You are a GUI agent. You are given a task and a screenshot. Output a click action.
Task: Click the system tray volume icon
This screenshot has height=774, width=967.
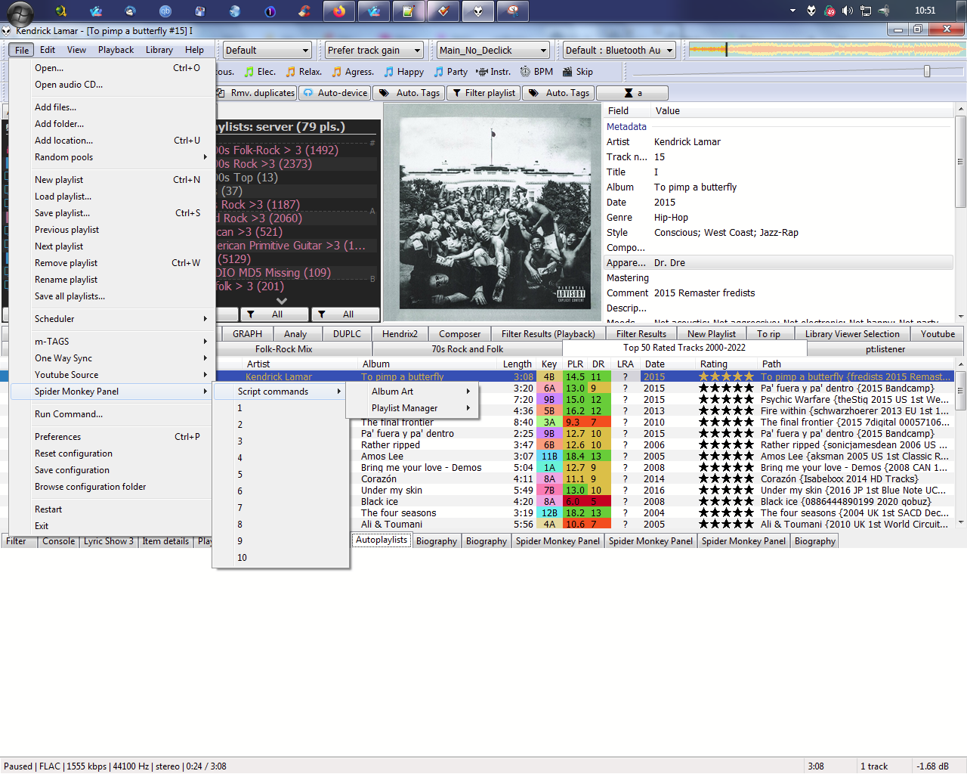848,11
